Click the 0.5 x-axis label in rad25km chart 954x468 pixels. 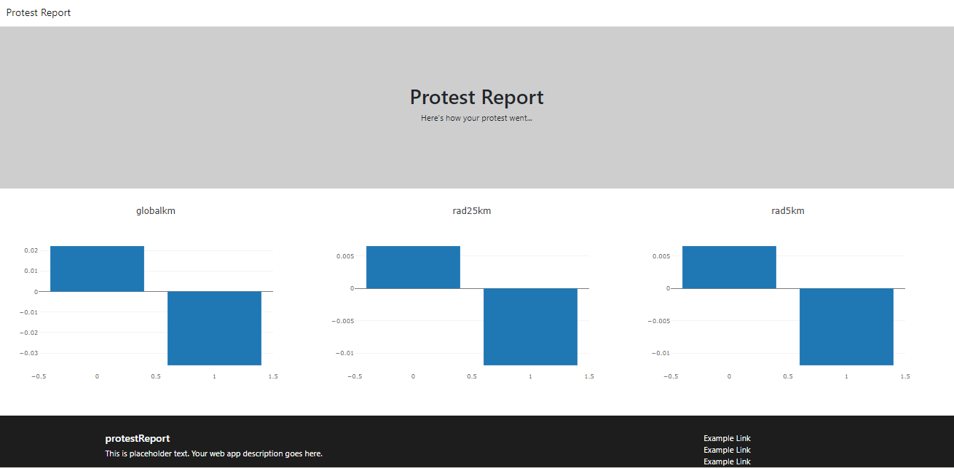pos(472,376)
